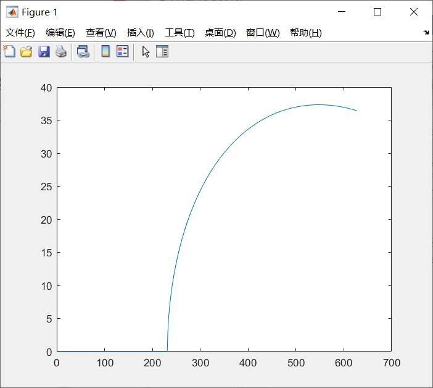
Task: Open the 桌面(D) menu
Action: pos(220,33)
